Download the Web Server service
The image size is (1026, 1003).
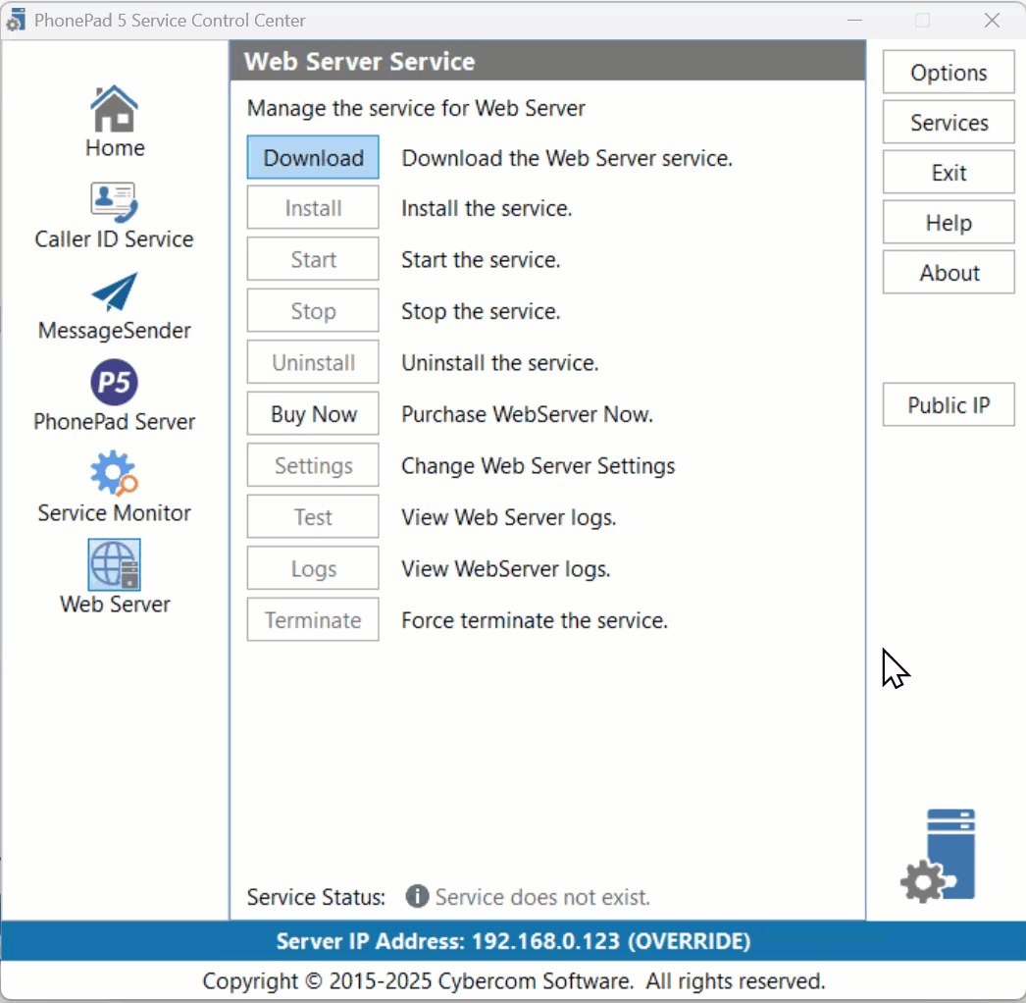point(313,157)
